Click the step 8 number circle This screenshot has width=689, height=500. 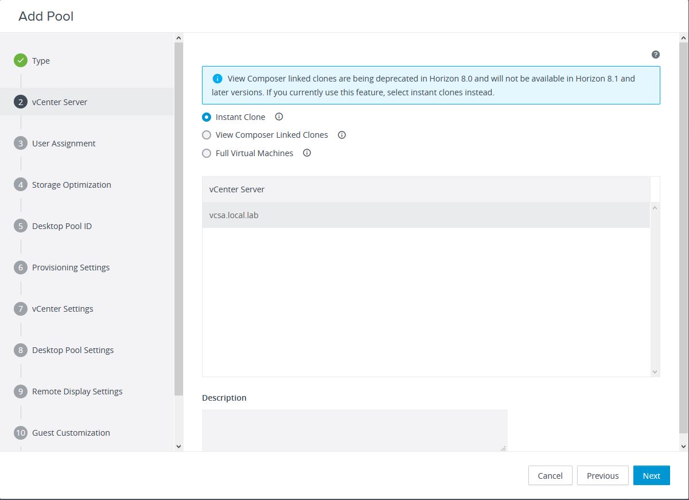[x=21, y=350]
